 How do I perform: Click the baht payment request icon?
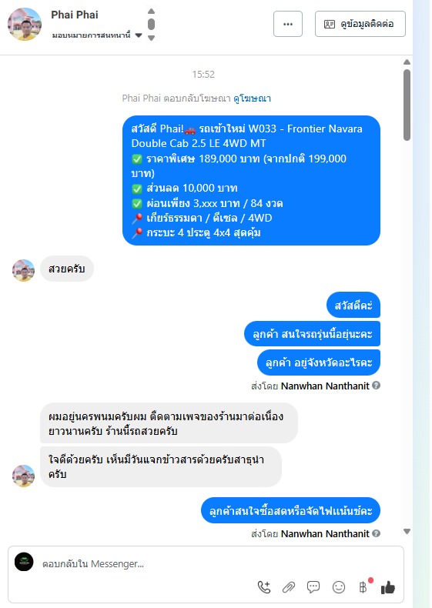pos(363,587)
